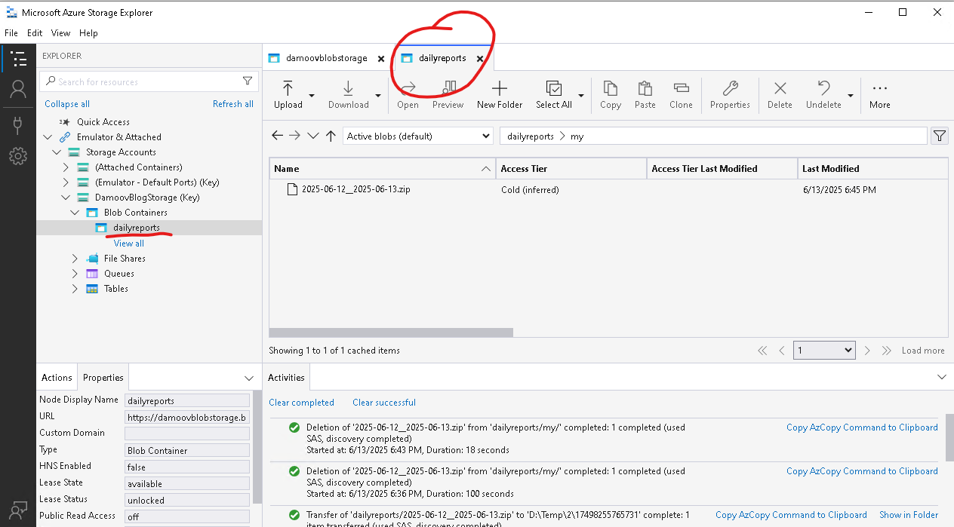
Task: Collapse the Actions/Properties panel chevron
Action: (x=249, y=378)
